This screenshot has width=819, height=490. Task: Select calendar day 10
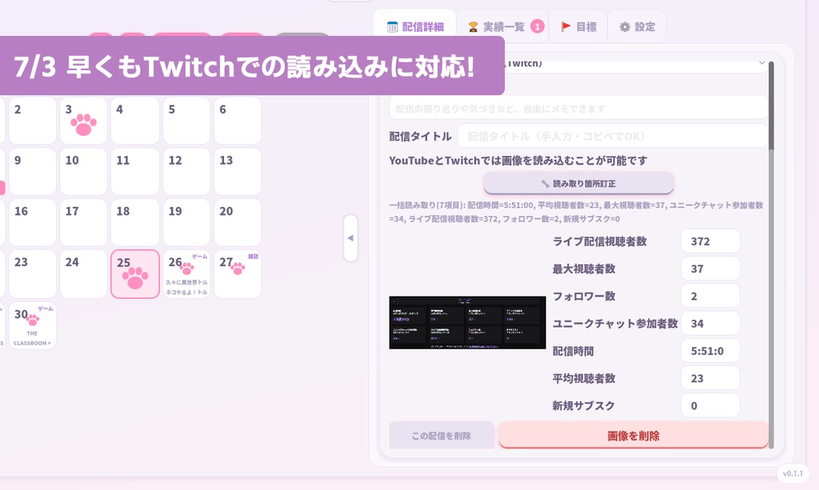coord(83,172)
